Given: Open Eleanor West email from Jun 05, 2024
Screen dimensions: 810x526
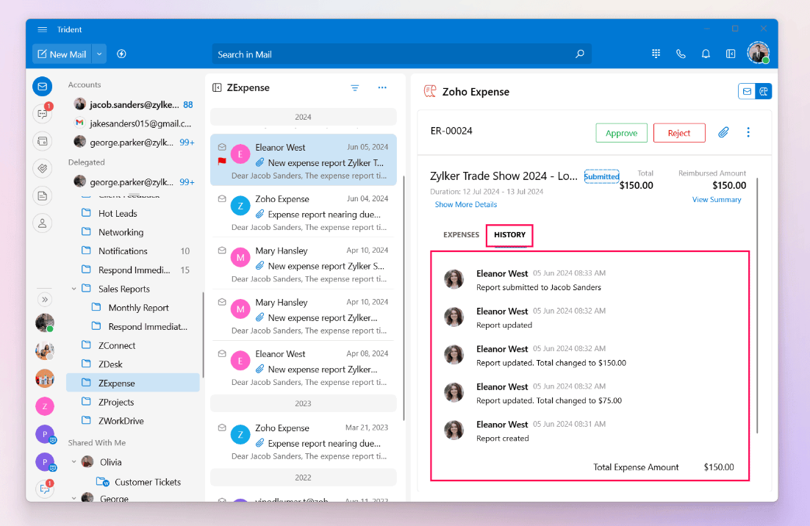Looking at the screenshot, I should click(x=304, y=160).
